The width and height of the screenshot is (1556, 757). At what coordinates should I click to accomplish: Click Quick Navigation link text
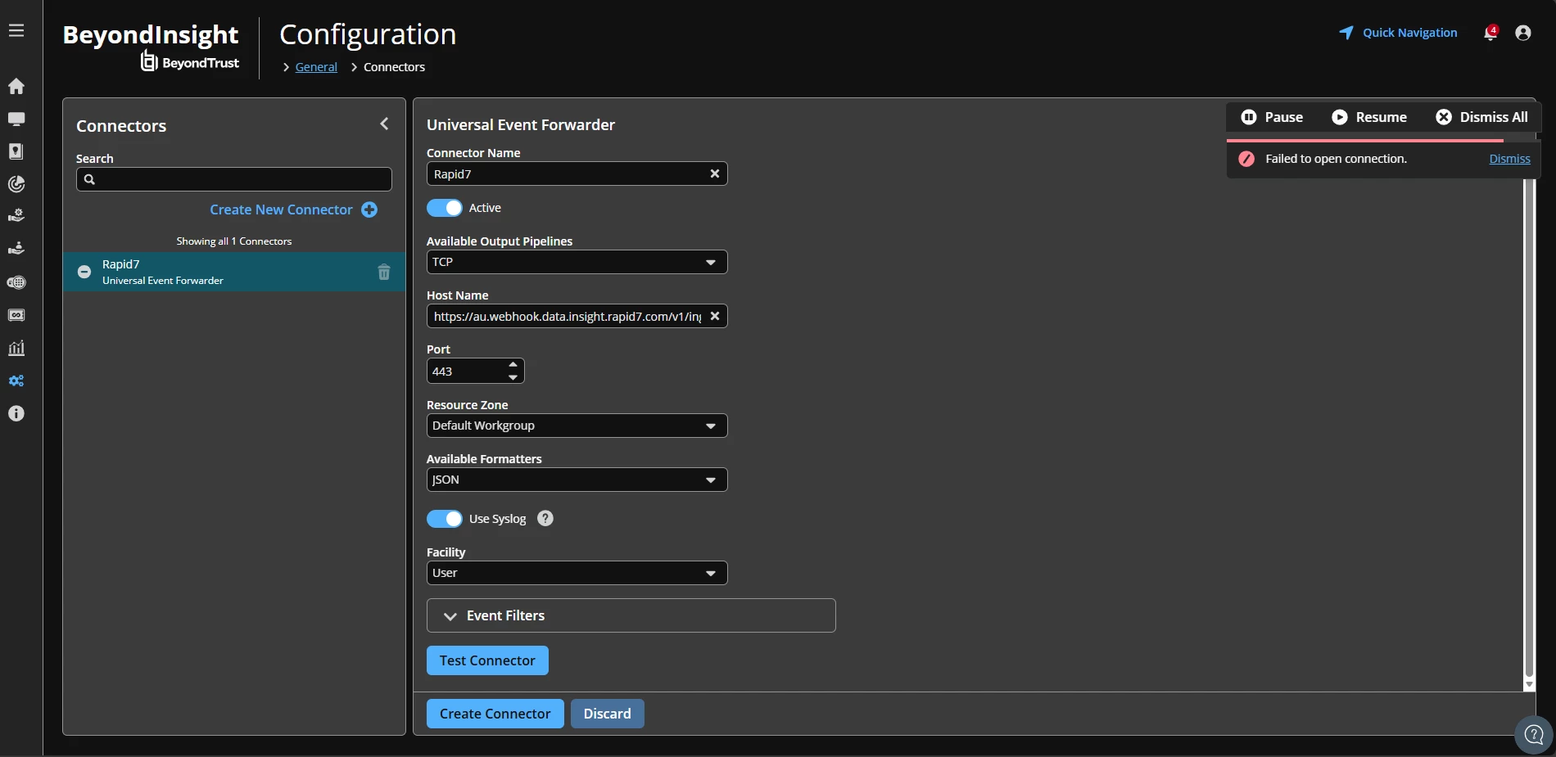[x=1410, y=33]
